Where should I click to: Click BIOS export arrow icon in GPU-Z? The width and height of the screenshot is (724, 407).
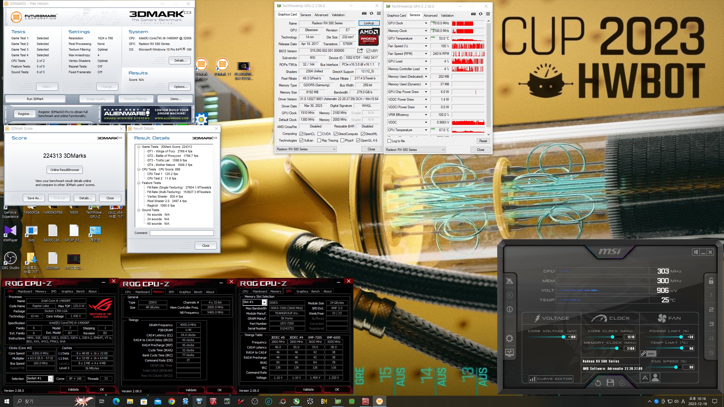click(360, 51)
